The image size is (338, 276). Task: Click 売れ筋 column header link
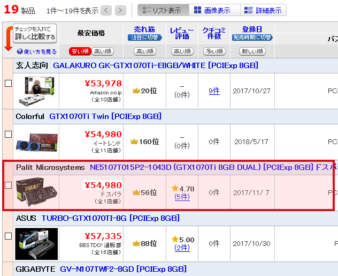[x=144, y=29]
